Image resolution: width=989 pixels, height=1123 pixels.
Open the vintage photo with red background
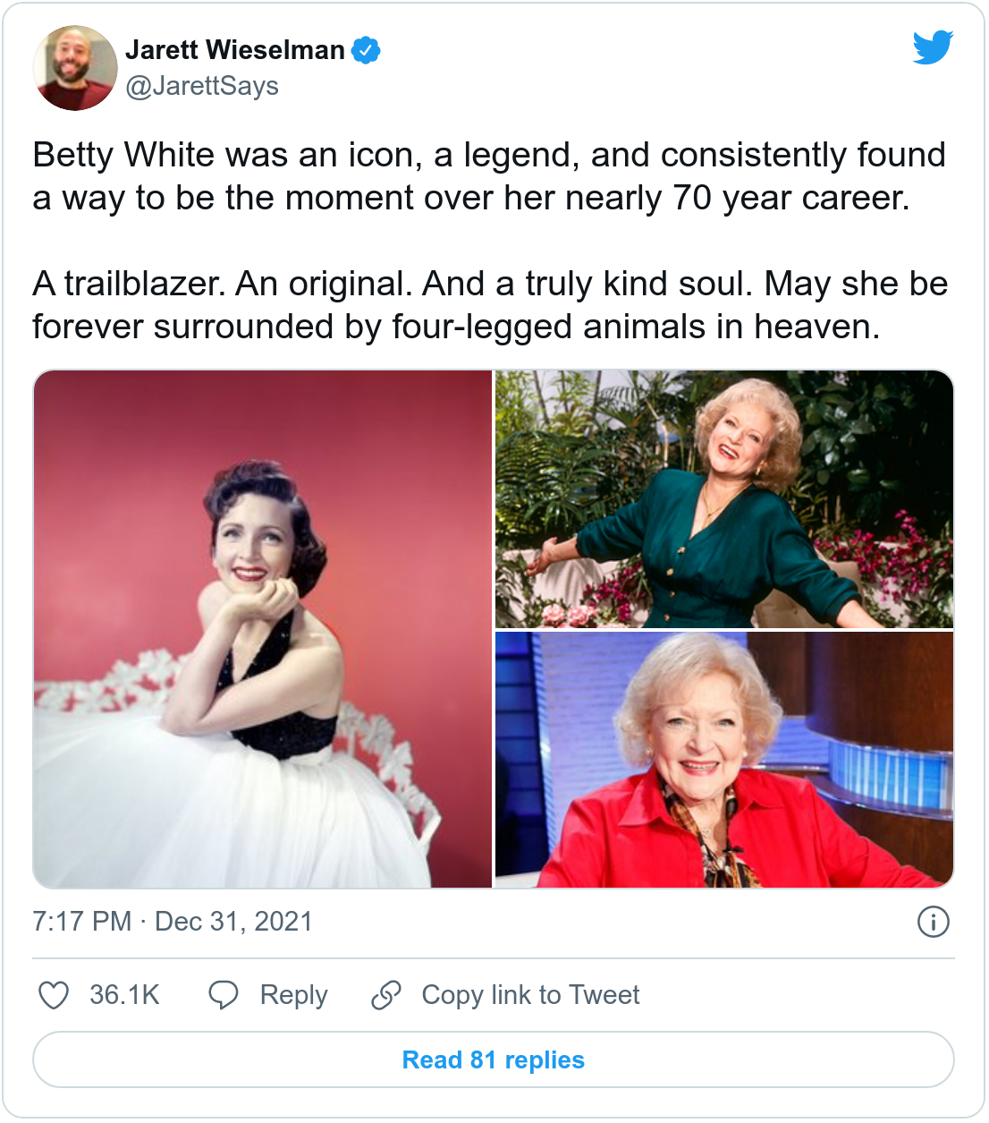pos(263,629)
